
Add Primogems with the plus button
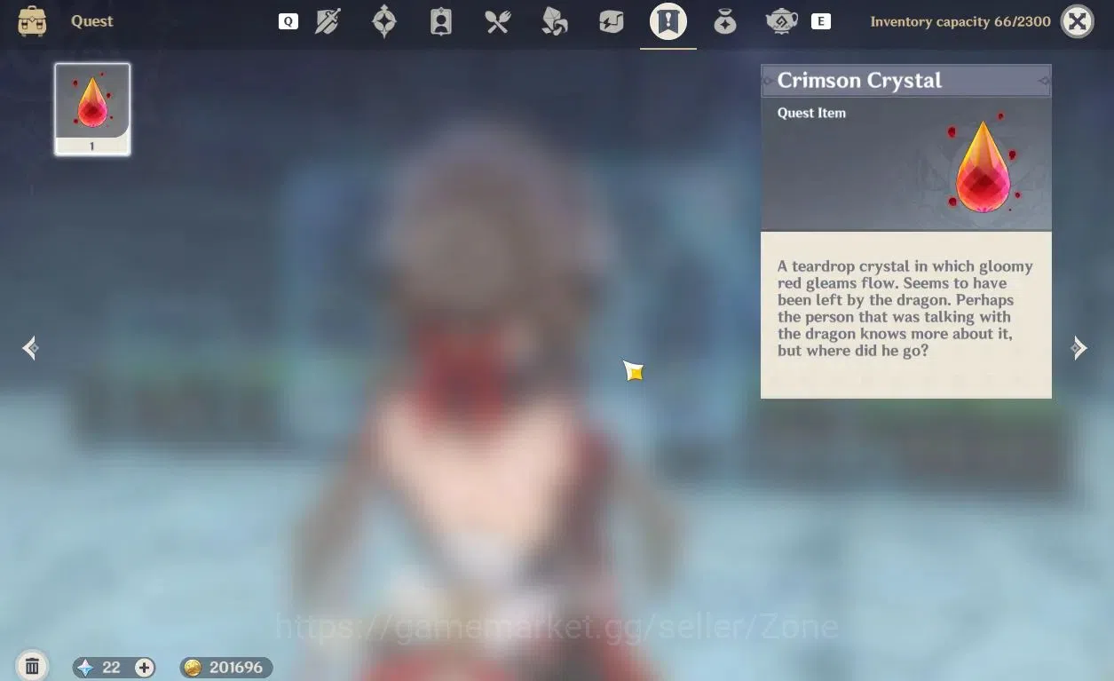click(x=144, y=668)
